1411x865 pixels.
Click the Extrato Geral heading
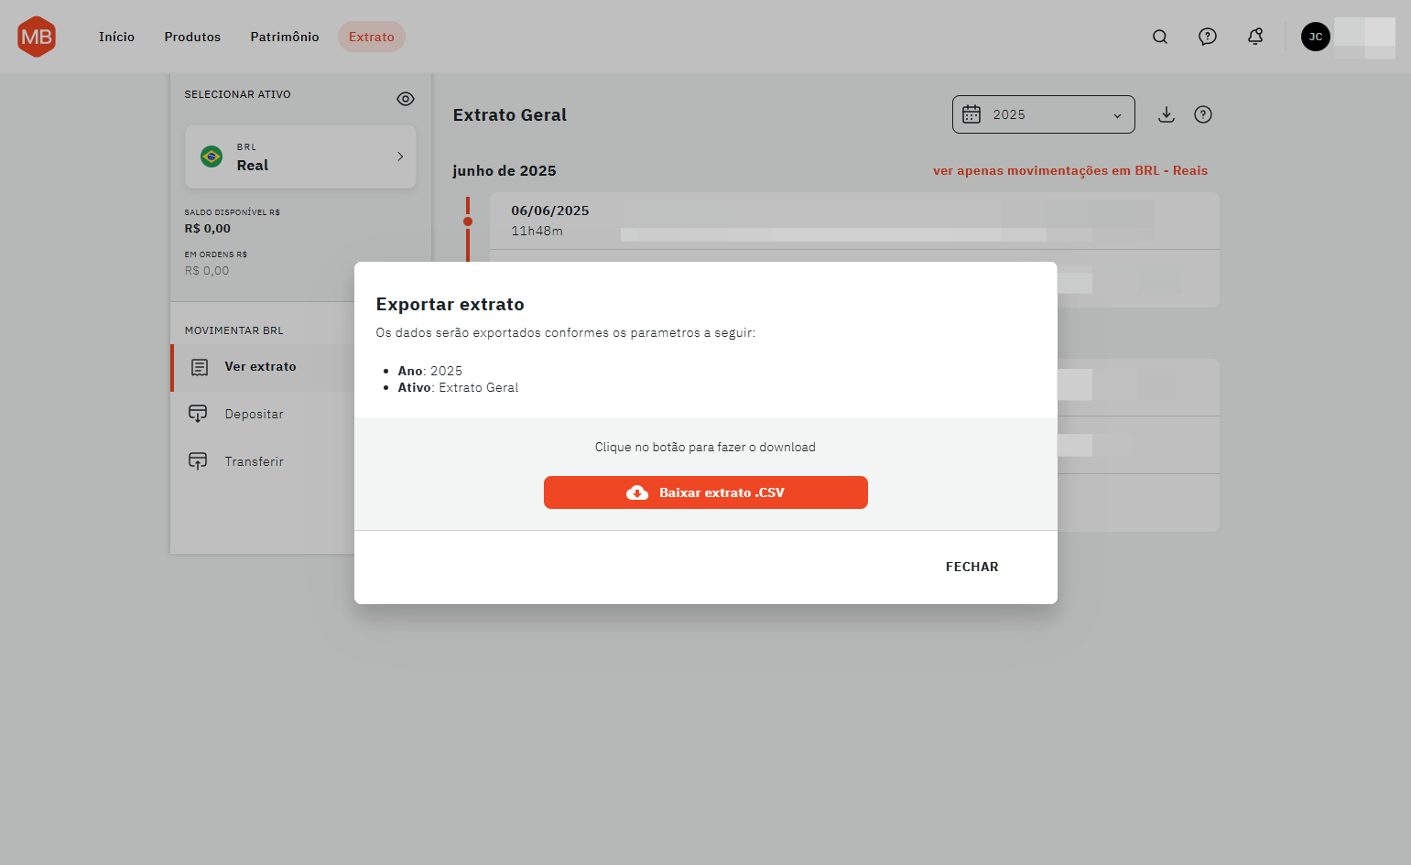click(x=510, y=115)
